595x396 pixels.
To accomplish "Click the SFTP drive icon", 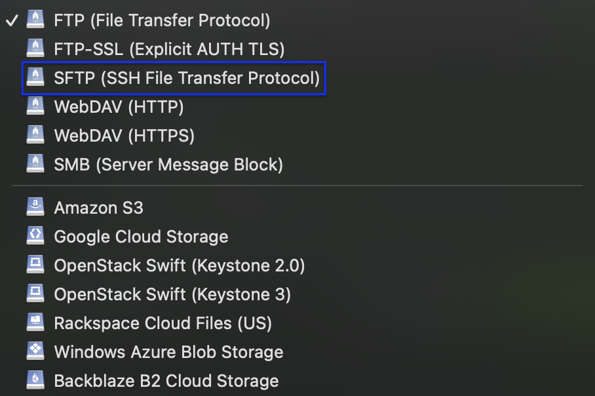I will coord(35,78).
